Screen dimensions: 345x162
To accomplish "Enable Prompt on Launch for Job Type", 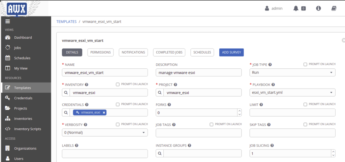I will [x=305, y=64].
